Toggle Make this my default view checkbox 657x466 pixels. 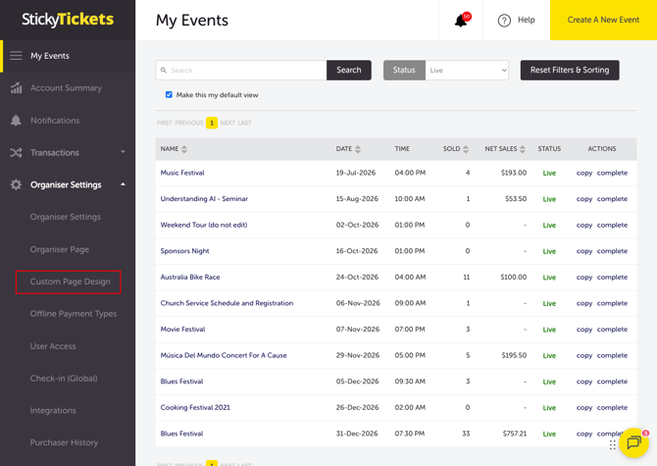coord(169,95)
